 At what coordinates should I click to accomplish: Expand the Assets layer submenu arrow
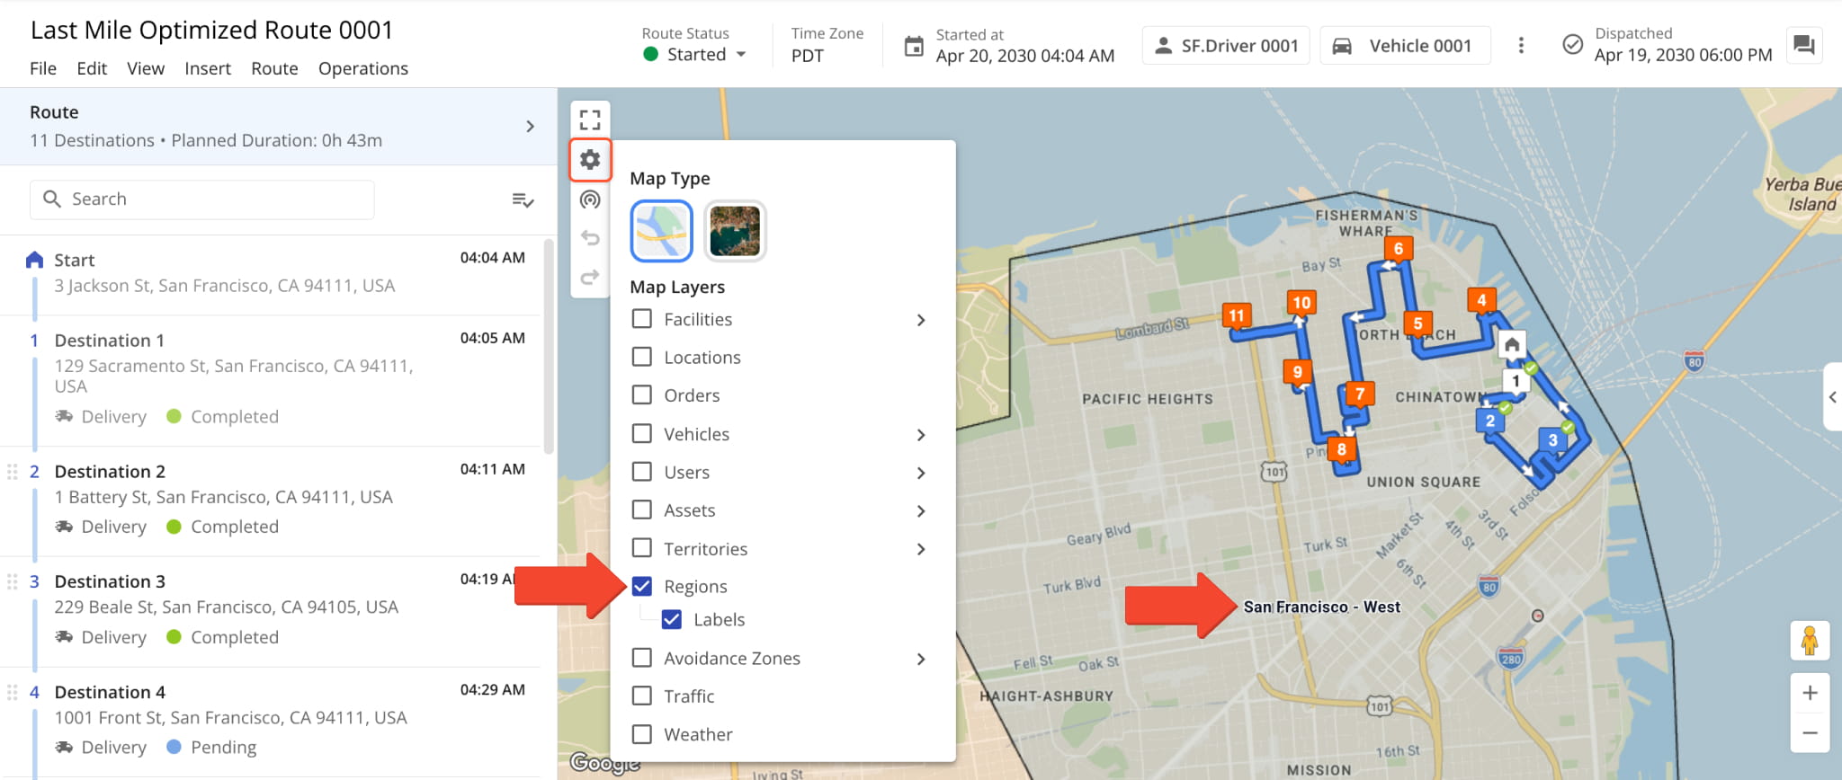(x=921, y=511)
